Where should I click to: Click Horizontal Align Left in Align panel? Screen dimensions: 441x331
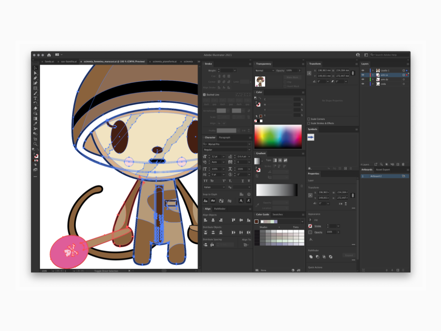coord(205,220)
